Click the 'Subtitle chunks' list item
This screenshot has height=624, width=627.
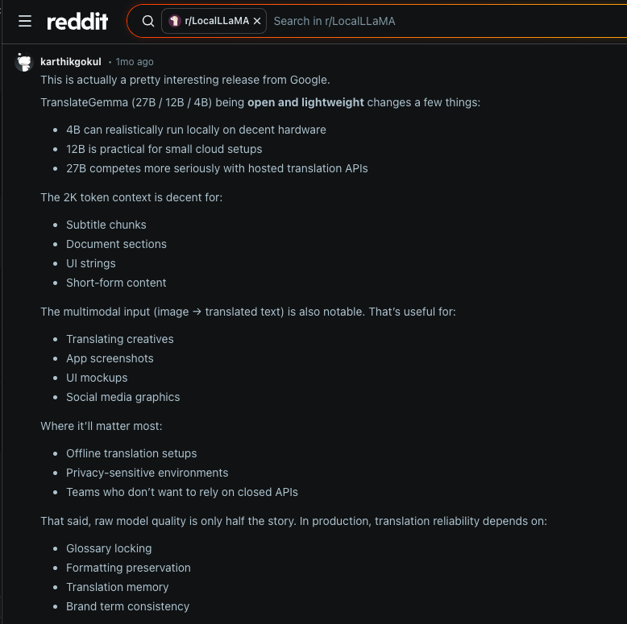(x=106, y=225)
